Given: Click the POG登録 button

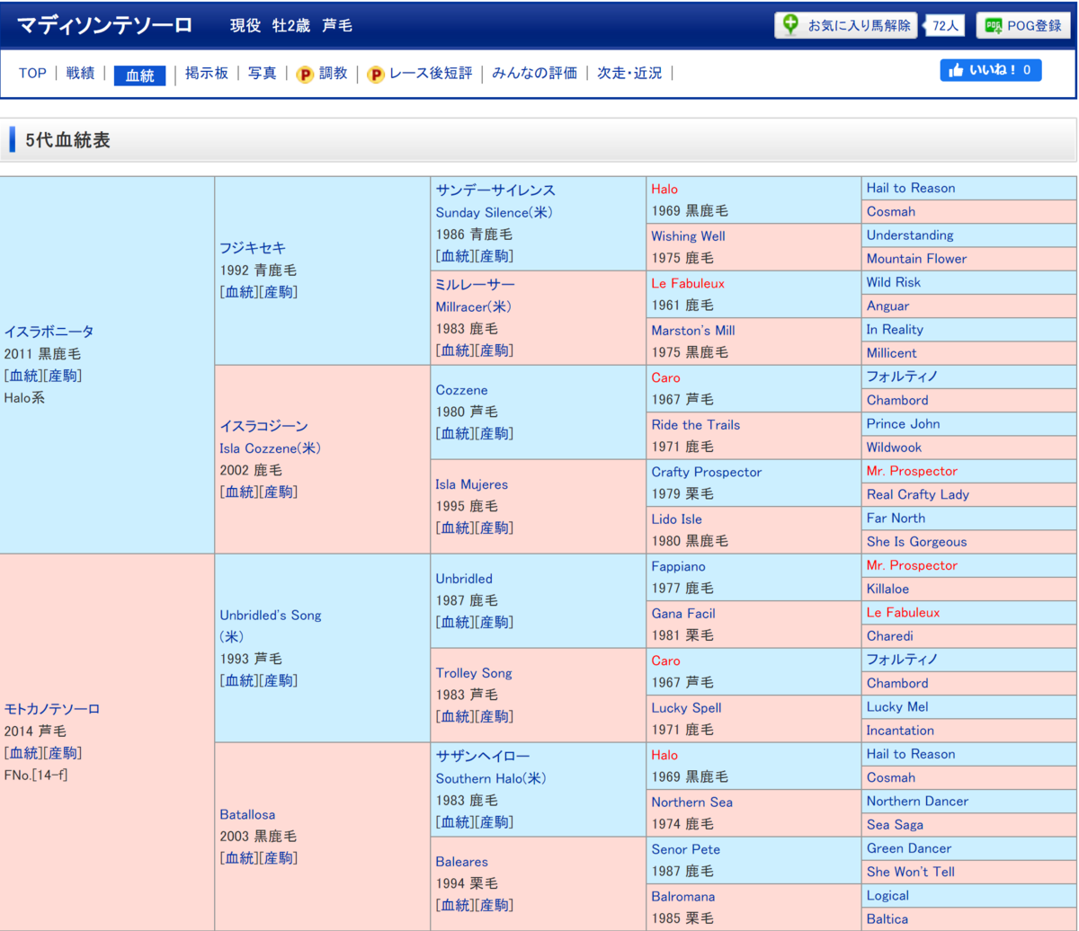Looking at the screenshot, I should (1024, 25).
